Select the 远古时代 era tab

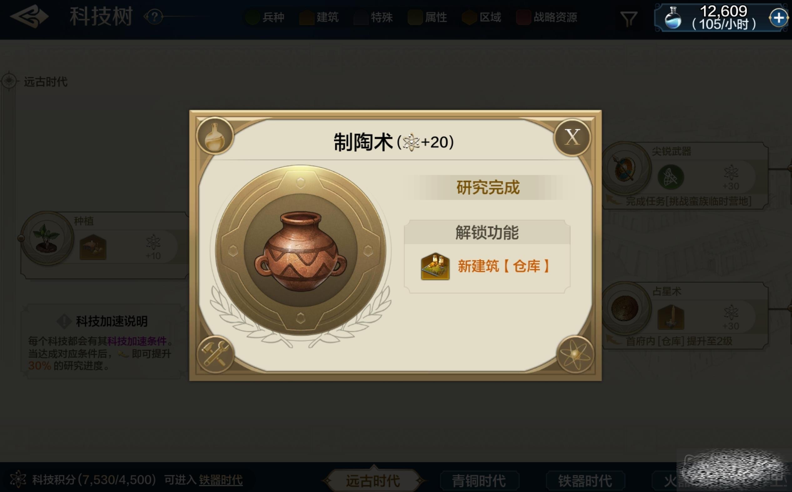click(373, 481)
